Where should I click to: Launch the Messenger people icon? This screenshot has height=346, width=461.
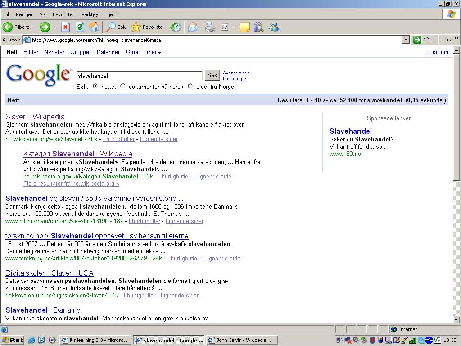pyautogui.click(x=274, y=27)
